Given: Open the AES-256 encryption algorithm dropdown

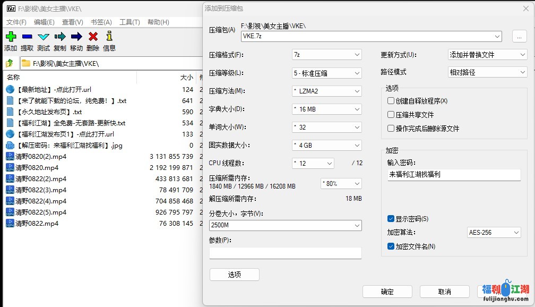Looking at the screenshot, I should [494, 233].
